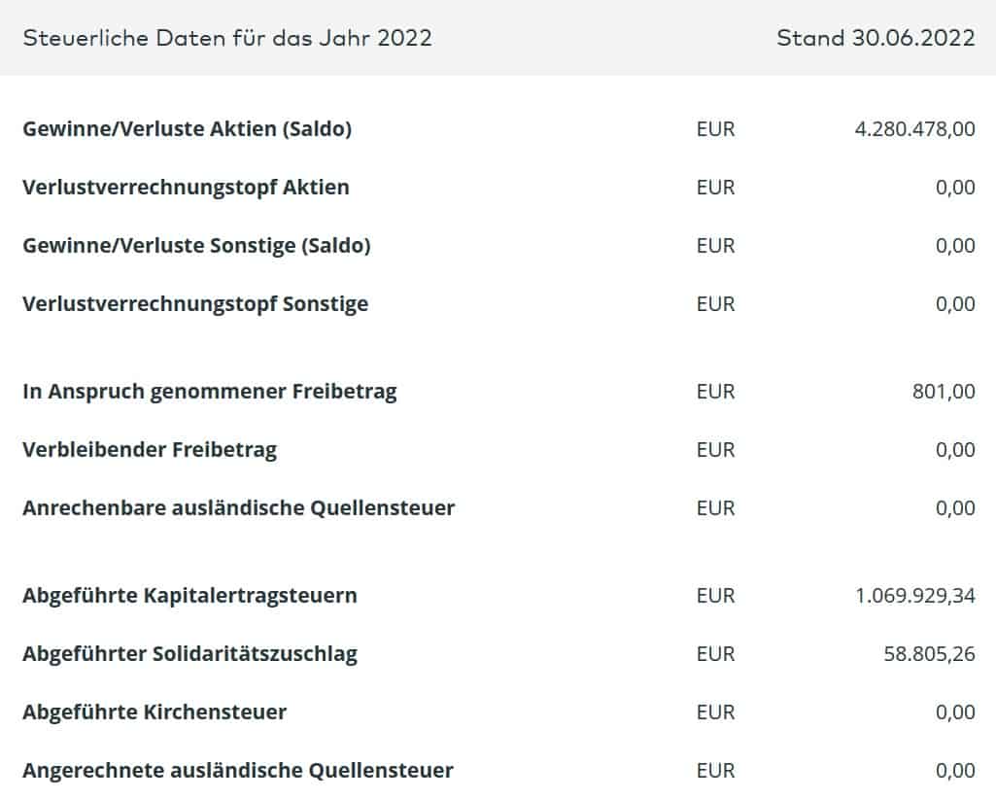This screenshot has width=996, height=799.
Task: Click the "Steuerliche Daten für das Jahr 2022" heading
Action: click(227, 38)
